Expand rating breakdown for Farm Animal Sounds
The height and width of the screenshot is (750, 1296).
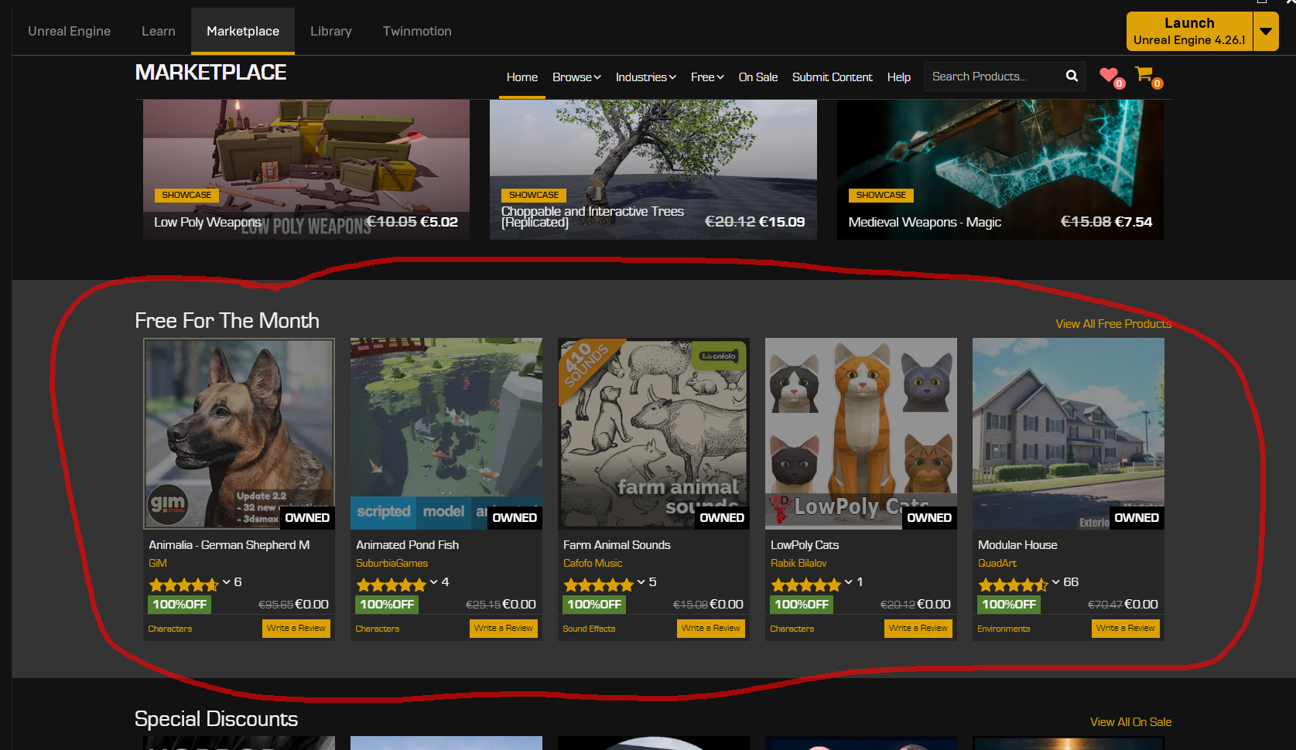641,582
